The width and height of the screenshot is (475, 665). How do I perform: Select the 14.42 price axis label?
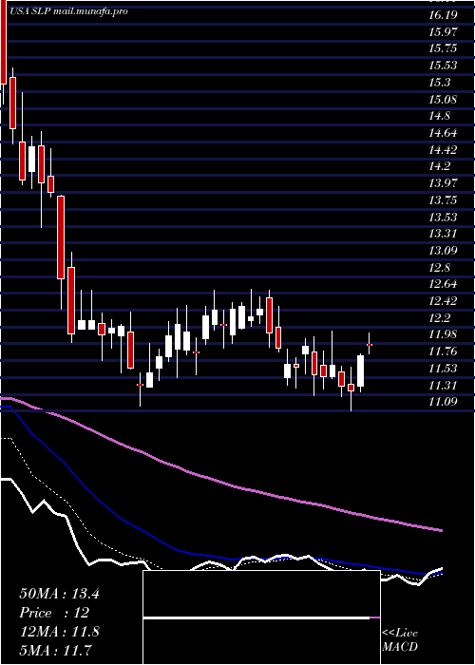coord(443,150)
